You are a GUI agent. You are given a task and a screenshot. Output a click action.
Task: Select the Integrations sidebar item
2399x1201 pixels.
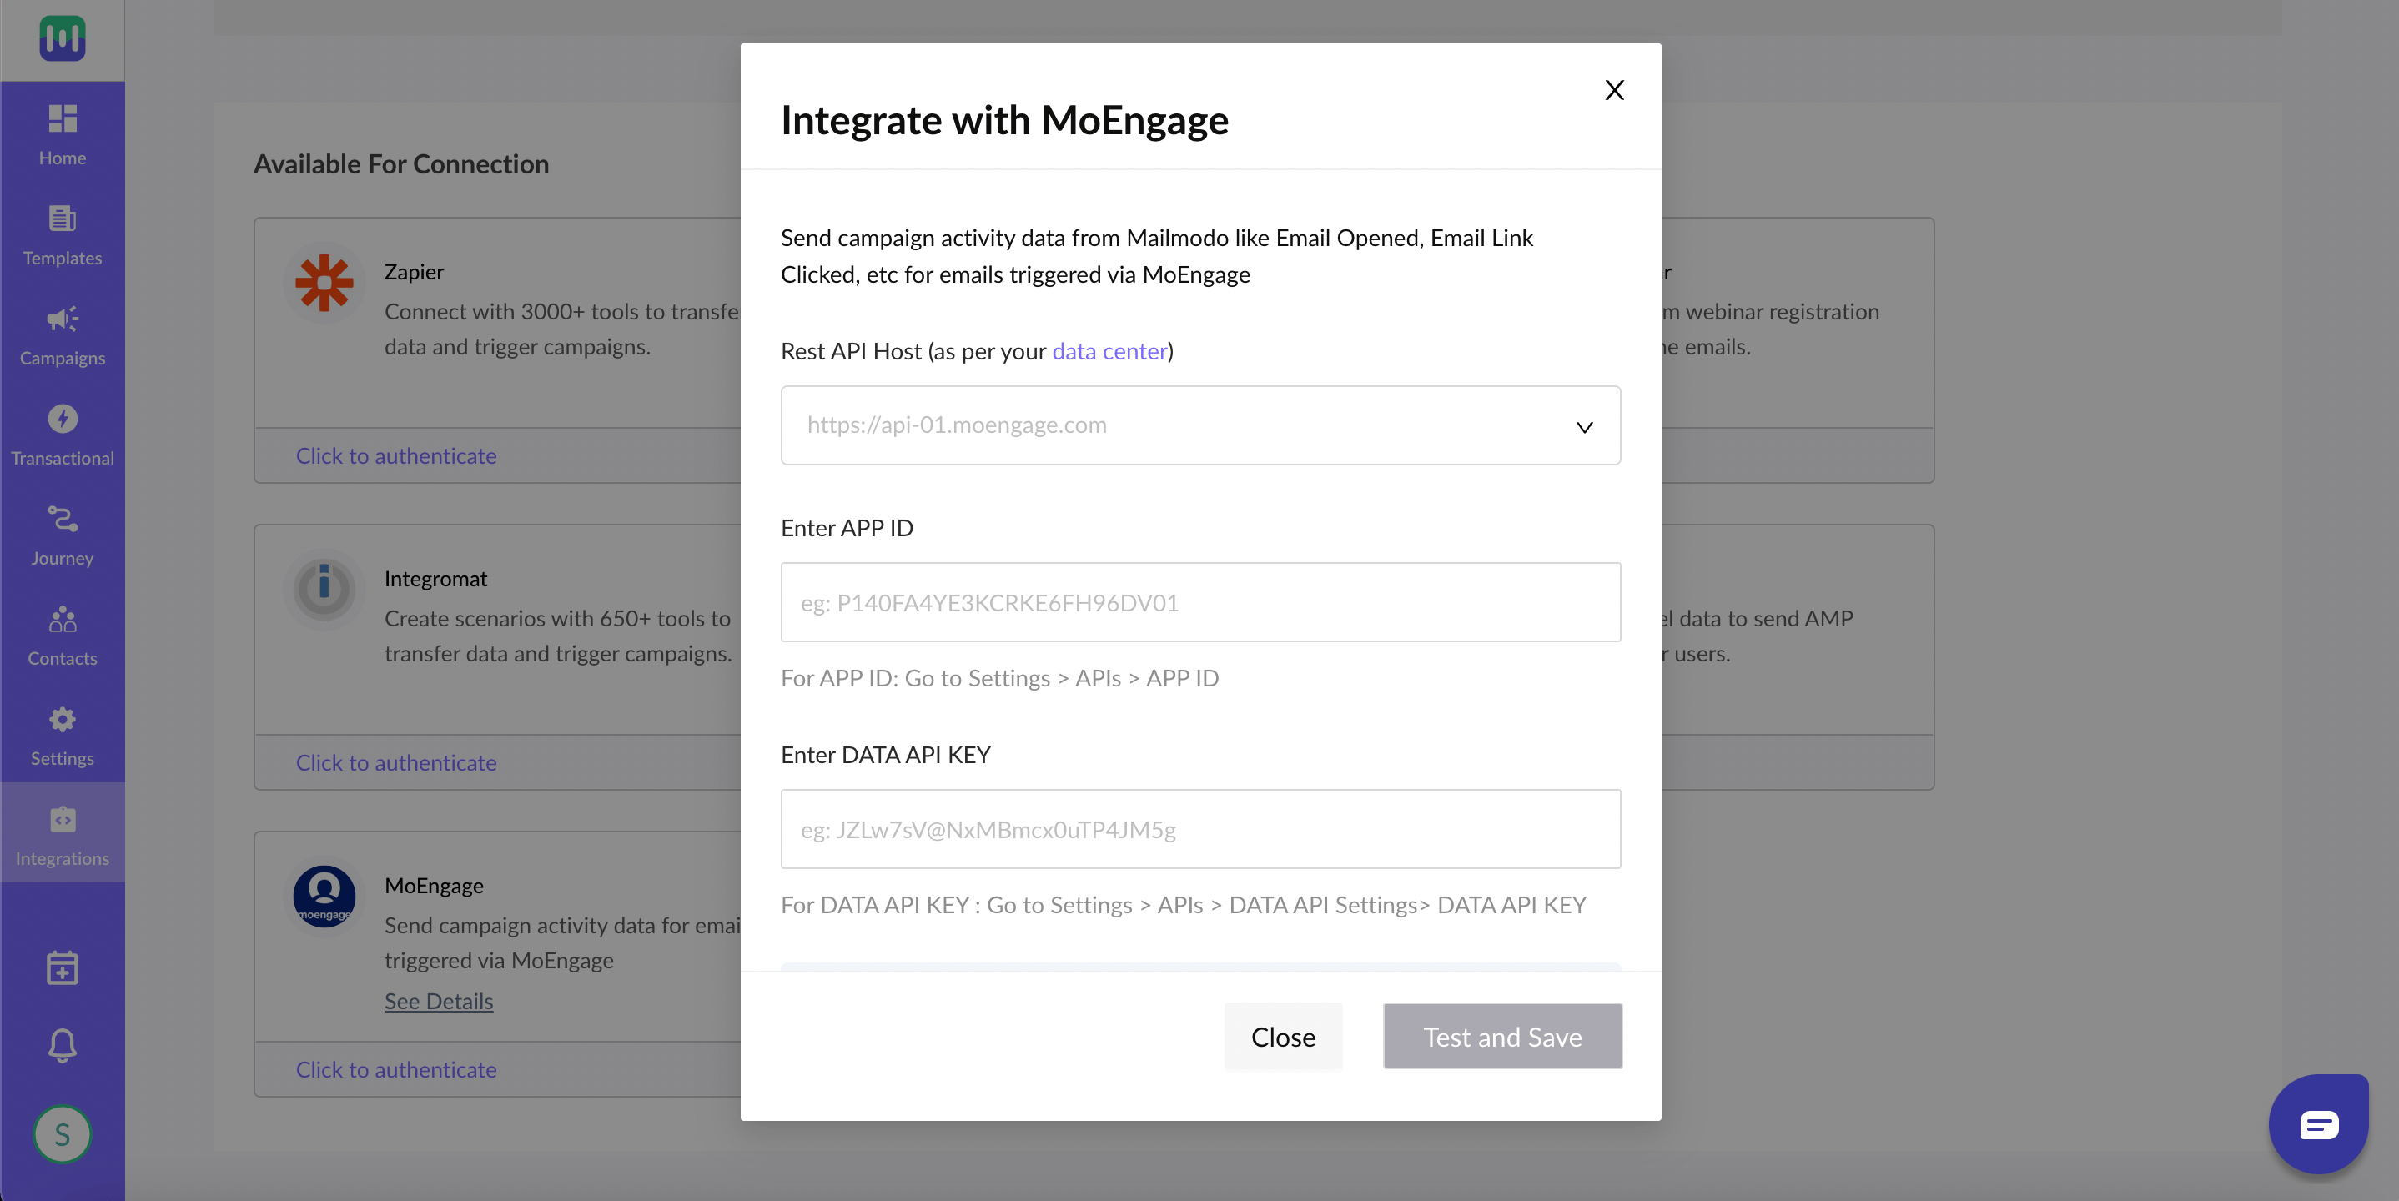[63, 833]
